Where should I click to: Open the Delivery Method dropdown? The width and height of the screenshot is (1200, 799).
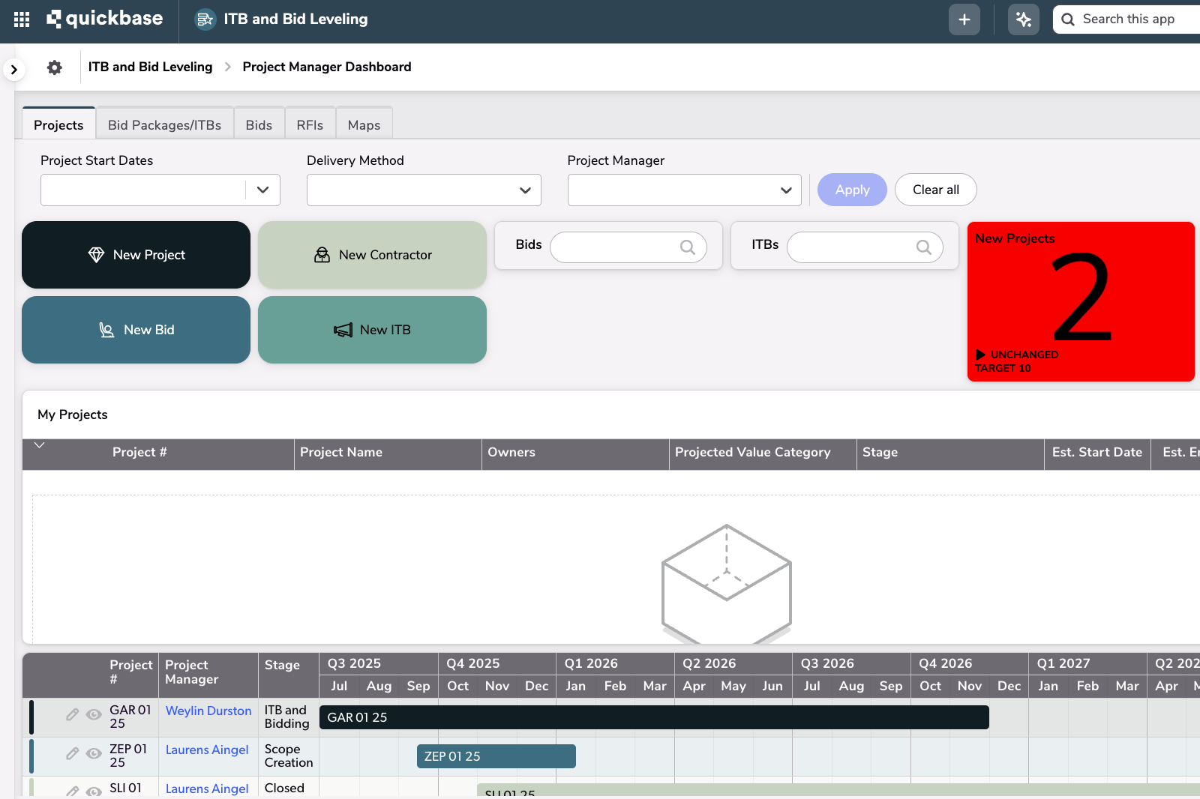pos(523,190)
